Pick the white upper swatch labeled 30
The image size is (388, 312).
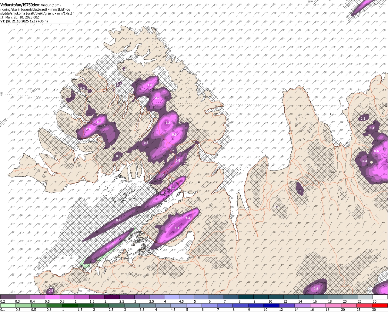tap(380, 297)
